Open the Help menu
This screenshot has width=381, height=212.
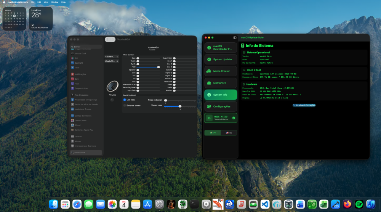click(63, 2)
